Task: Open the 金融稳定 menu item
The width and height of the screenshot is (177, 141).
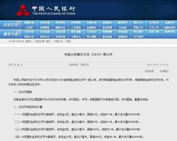Action: point(107,22)
